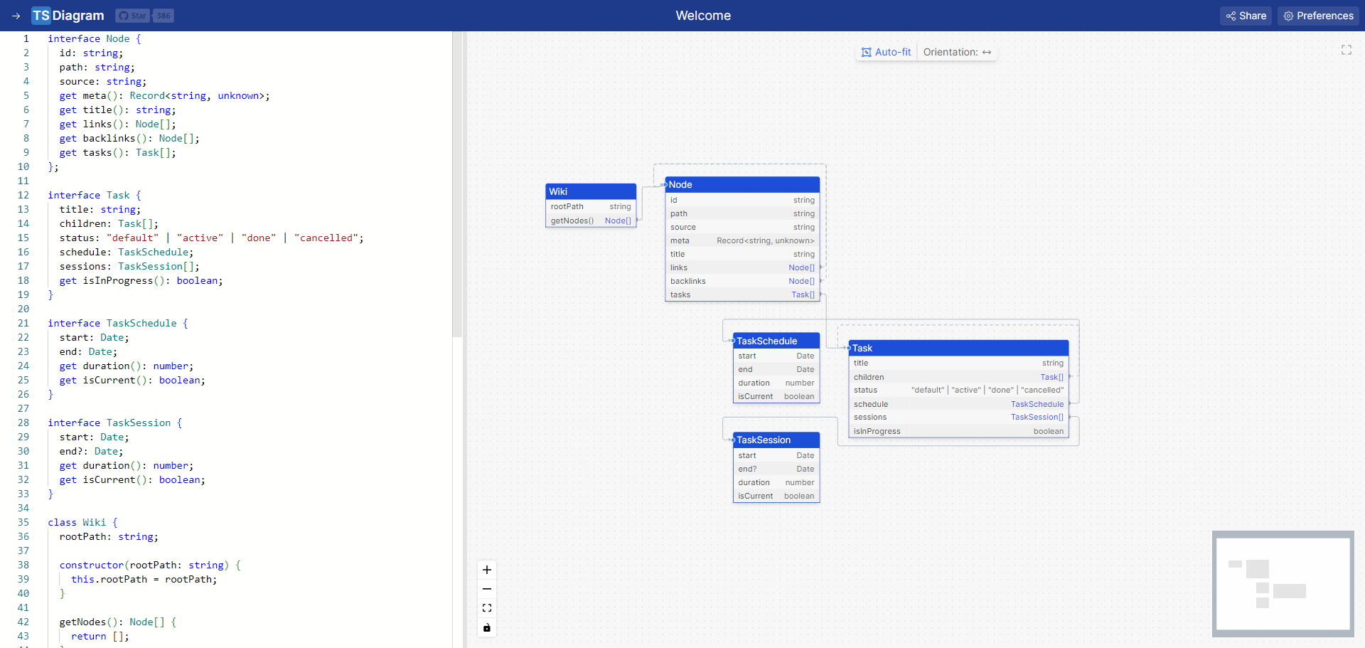Click the TaskSchedule node header
This screenshot has width=1365, height=648.
tap(776, 341)
